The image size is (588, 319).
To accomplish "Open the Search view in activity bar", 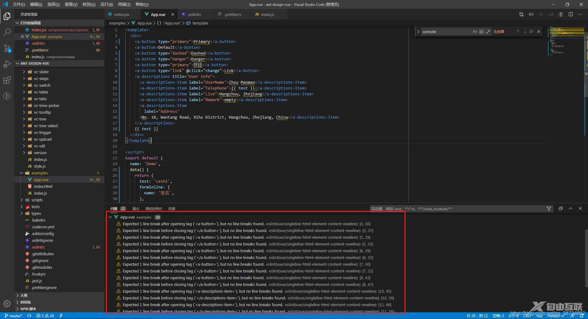I will point(7,32).
